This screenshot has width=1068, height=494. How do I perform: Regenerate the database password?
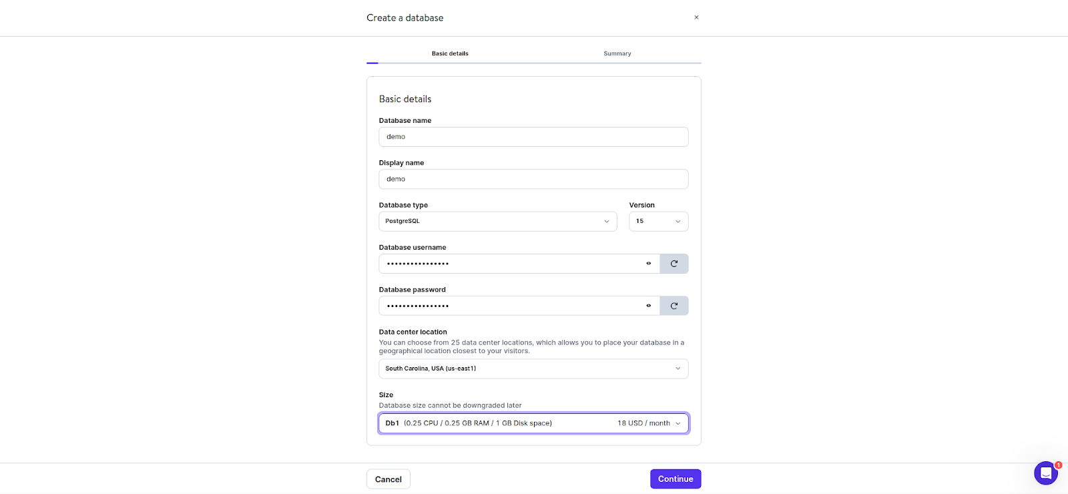coord(674,306)
